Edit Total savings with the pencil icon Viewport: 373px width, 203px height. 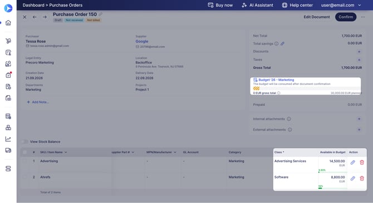(x=282, y=43)
